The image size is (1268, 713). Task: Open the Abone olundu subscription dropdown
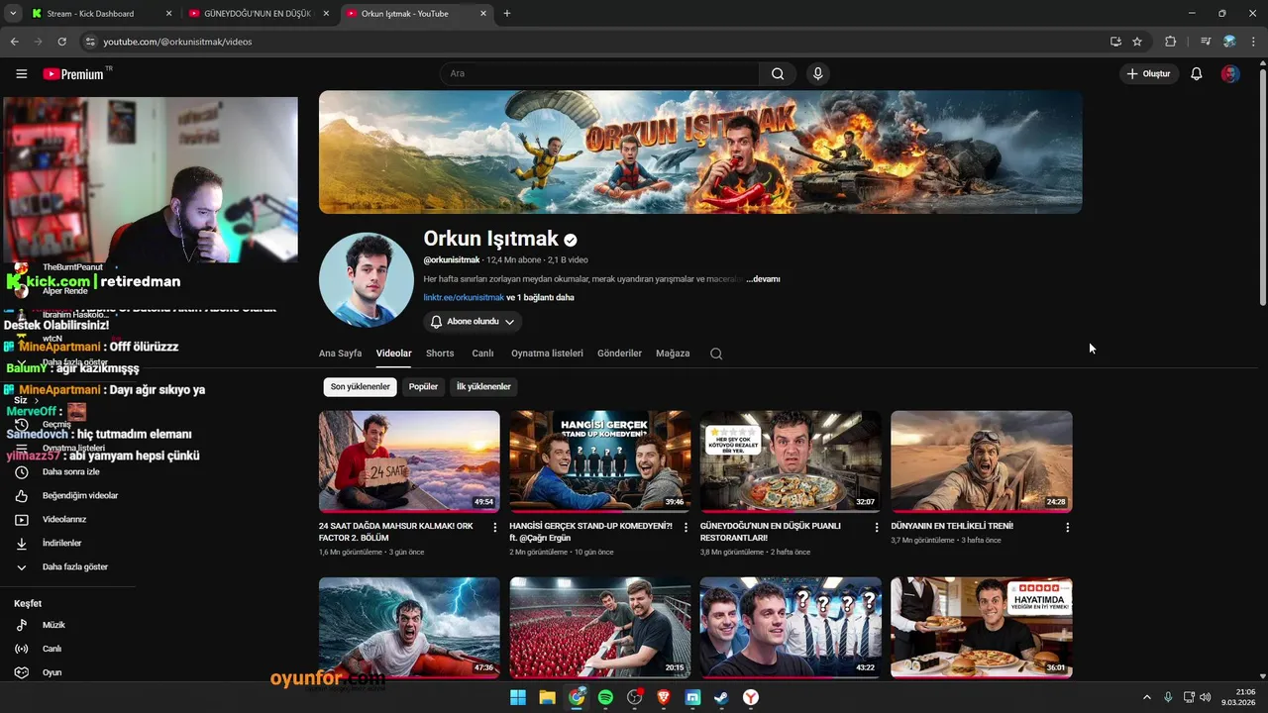click(x=473, y=322)
